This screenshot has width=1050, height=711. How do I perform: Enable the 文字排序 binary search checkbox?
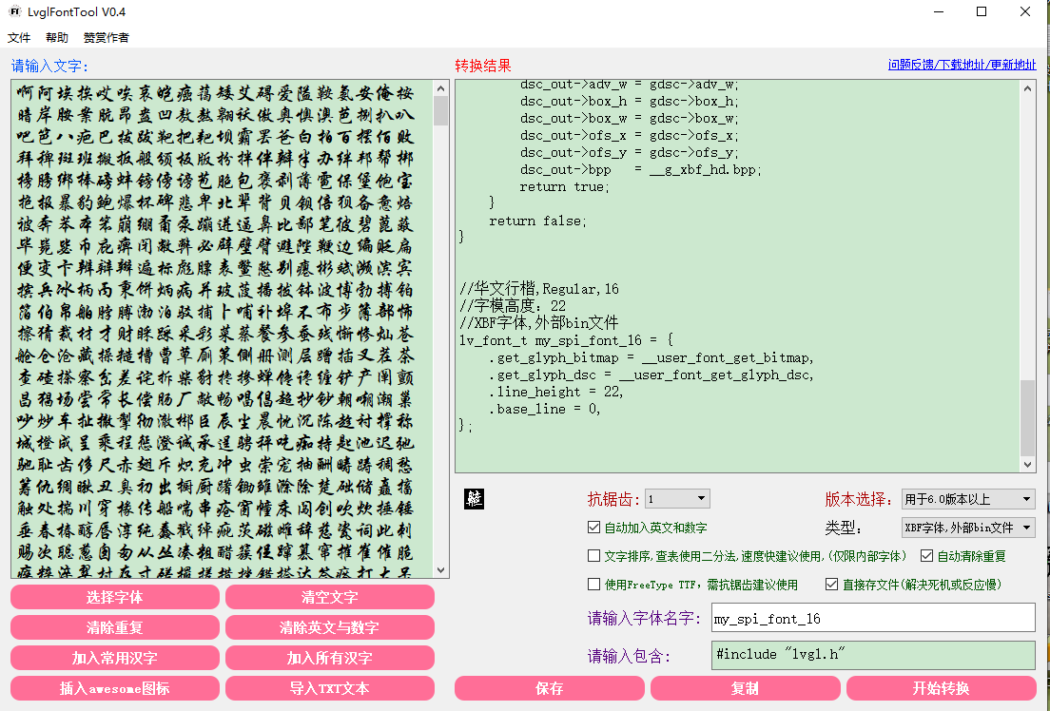click(594, 556)
